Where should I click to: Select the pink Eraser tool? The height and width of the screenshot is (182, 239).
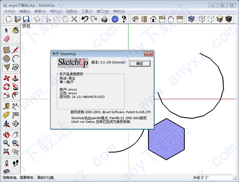tap(6, 39)
